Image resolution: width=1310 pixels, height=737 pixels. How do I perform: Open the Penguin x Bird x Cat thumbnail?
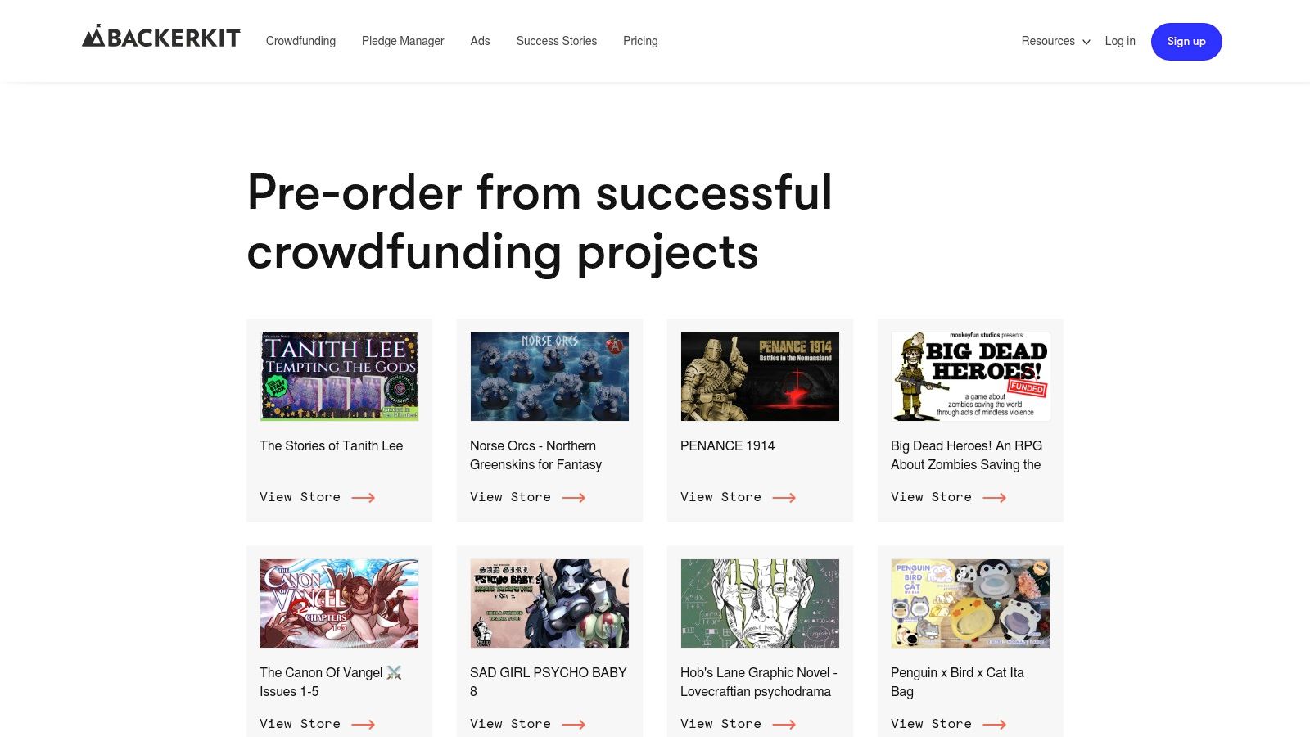[x=970, y=604]
